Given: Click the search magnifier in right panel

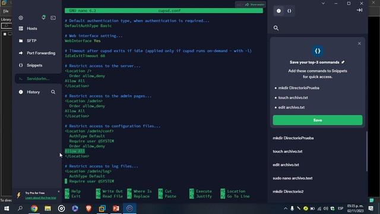Looking at the screenshot, I should (276, 28).
